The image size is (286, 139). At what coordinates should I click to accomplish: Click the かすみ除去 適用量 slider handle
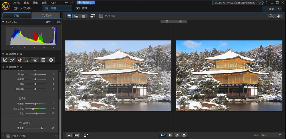(42, 128)
